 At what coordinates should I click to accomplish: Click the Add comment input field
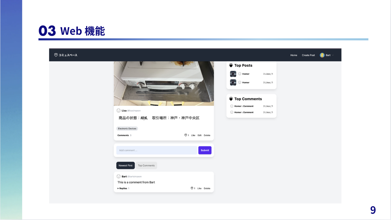click(x=157, y=150)
